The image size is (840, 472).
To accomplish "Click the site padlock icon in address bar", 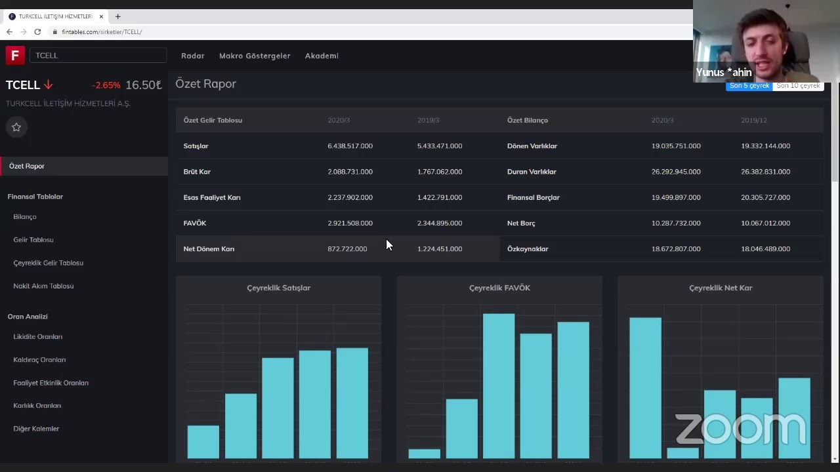I will tap(55, 31).
